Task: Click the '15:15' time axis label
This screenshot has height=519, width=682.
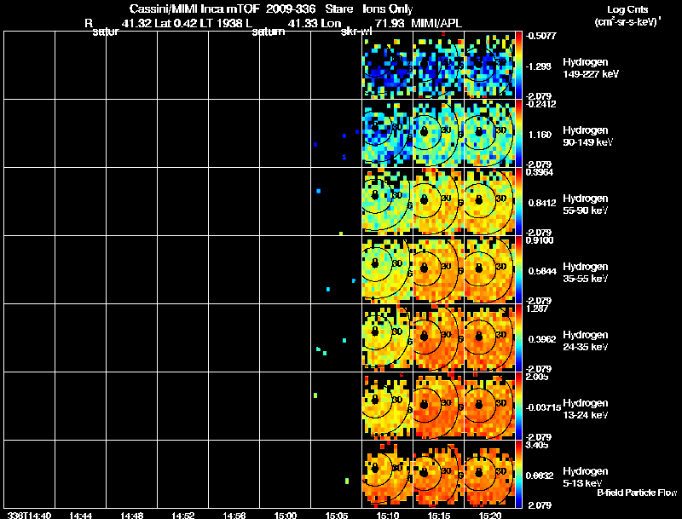Action: coord(439,515)
